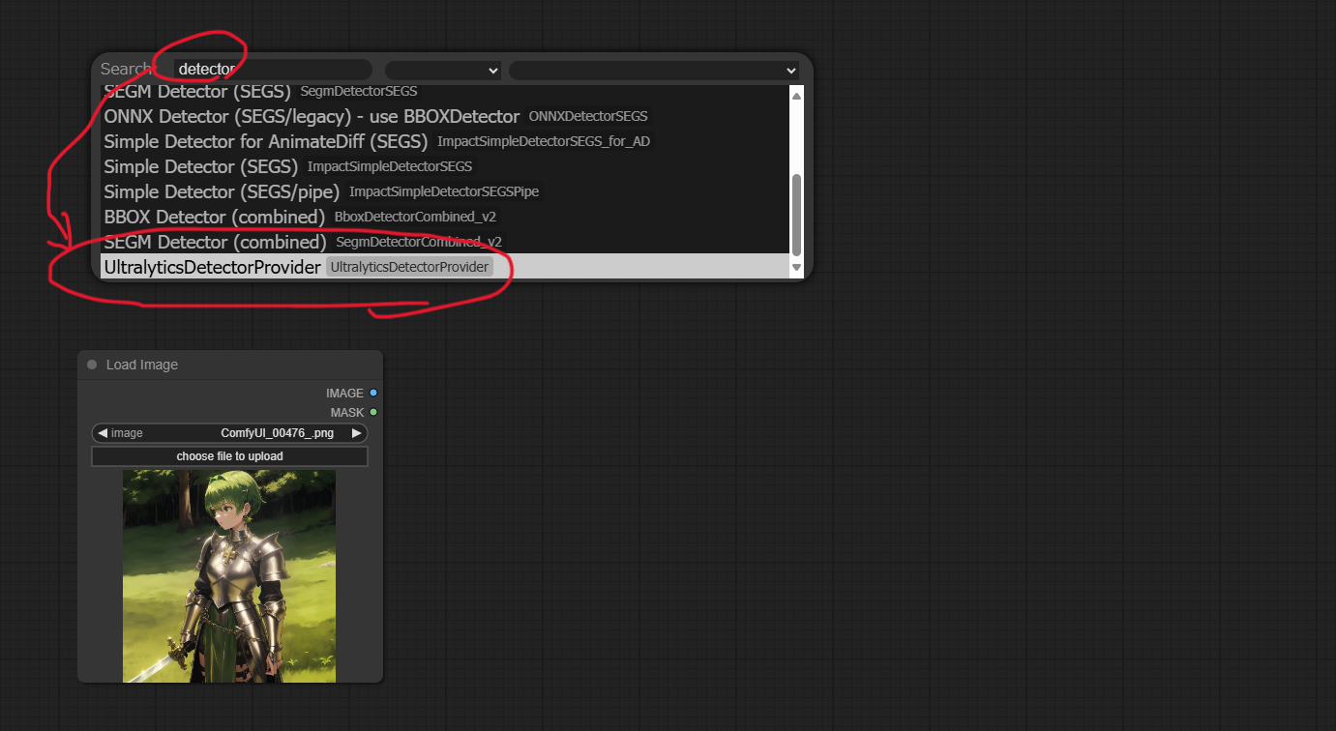Select ONNX Detector (SEGS/legacy) entry
This screenshot has width=1336, height=731.
pyautogui.click(x=445, y=116)
